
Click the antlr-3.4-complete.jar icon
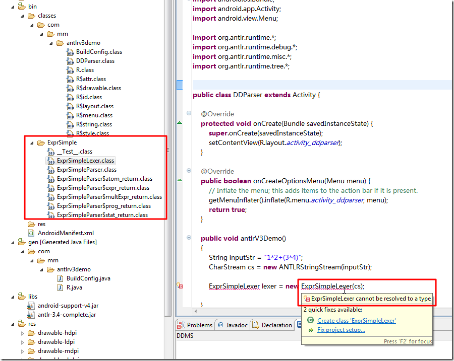click(31, 315)
